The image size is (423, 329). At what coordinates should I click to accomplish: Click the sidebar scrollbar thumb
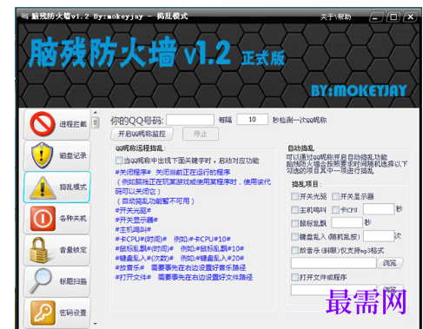coord(96,122)
